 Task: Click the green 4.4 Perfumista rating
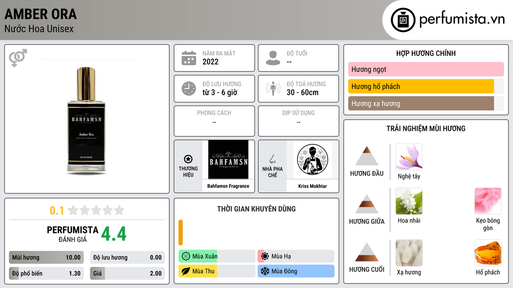(114, 234)
